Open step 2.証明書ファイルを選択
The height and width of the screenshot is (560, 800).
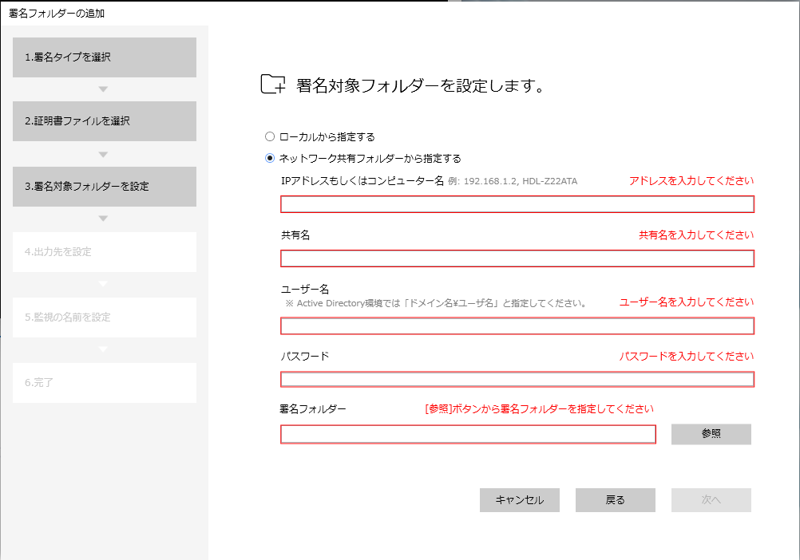pos(105,121)
